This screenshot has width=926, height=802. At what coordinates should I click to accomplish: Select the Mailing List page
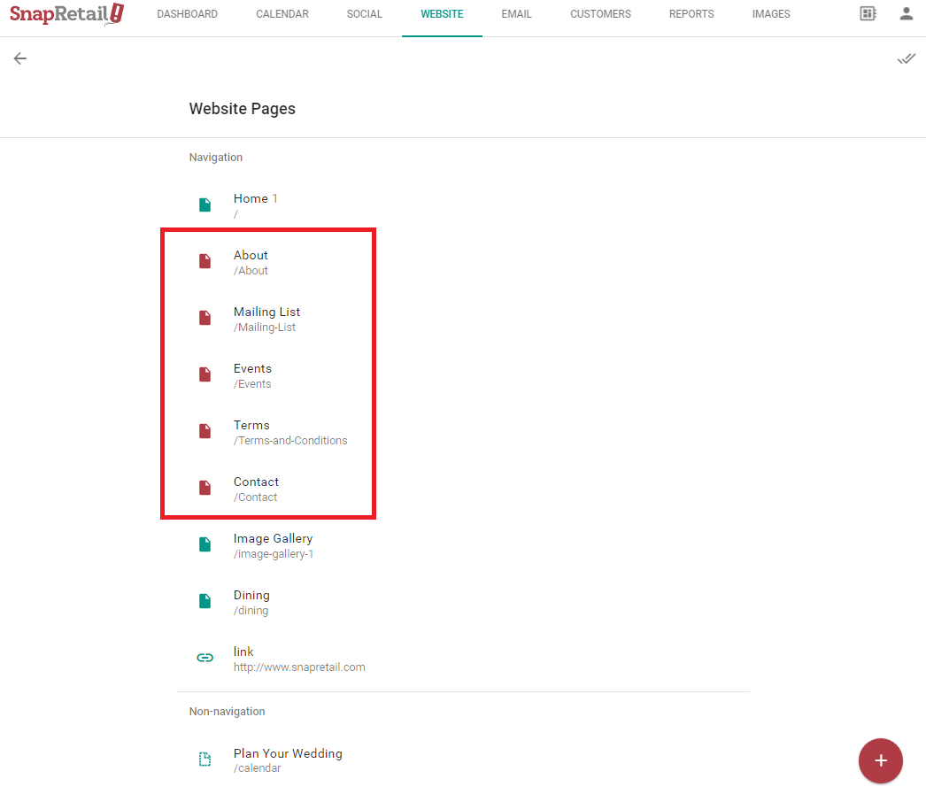pos(266,319)
